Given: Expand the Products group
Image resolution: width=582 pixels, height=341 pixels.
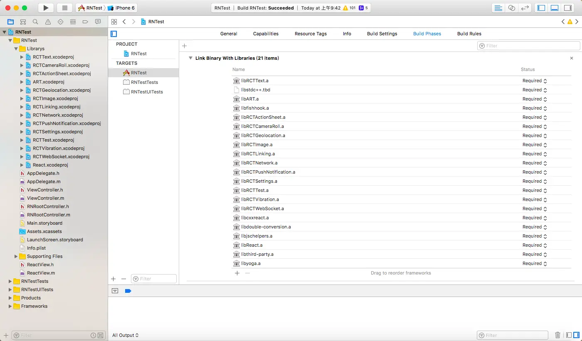Looking at the screenshot, I should [x=10, y=298].
